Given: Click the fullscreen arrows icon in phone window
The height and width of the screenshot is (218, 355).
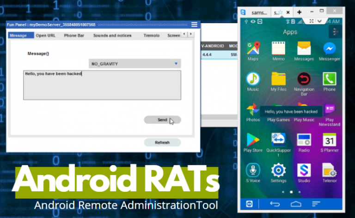Looking at the screenshot, I should pyautogui.click(x=312, y=21).
